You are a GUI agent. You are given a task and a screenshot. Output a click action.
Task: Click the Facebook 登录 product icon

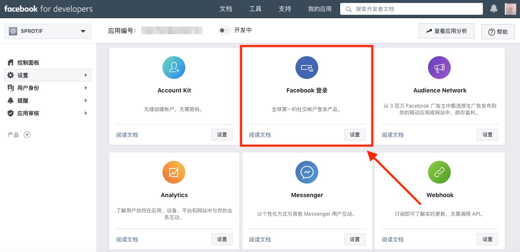tap(307, 68)
